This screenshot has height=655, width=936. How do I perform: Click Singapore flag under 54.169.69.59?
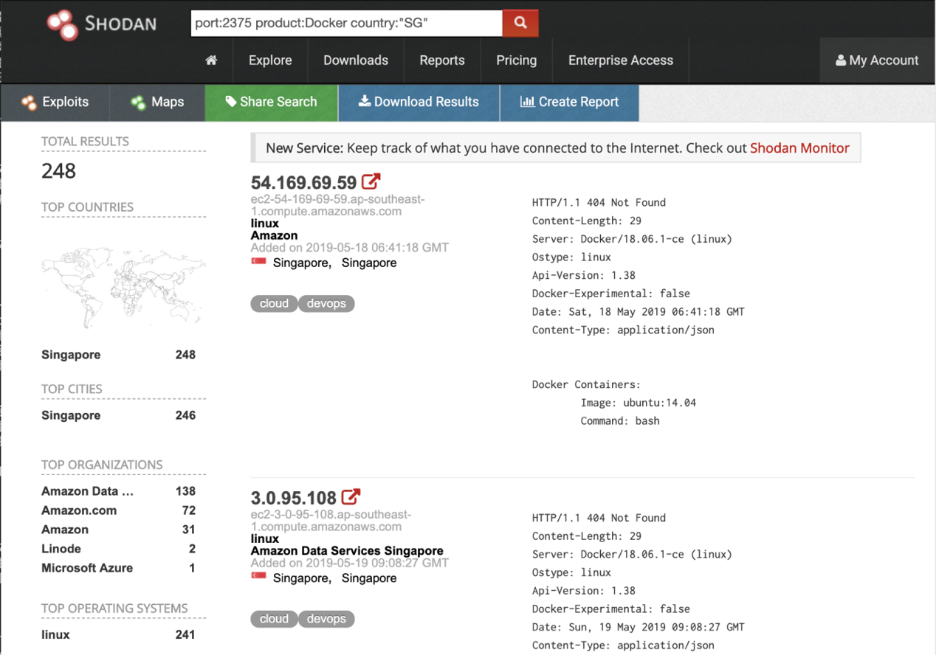tap(258, 263)
